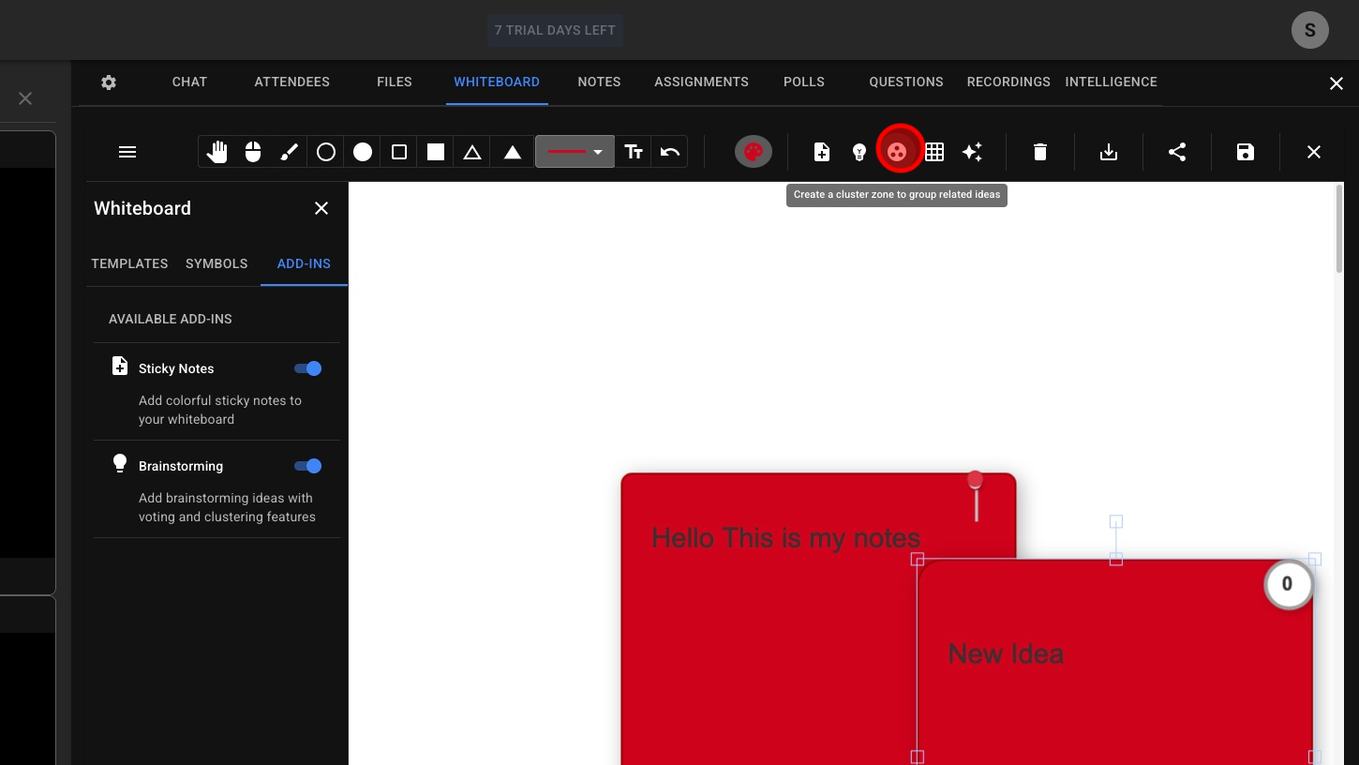Click the vote counter on New Idea
Viewport: 1359px width, 765px height.
tap(1287, 584)
